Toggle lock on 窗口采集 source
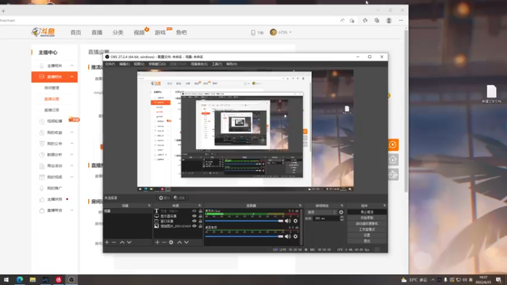 (x=200, y=221)
